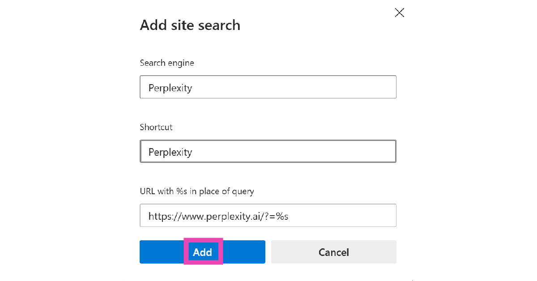Click "Perplexity" text inside Search engine field
This screenshot has width=537, height=281.
(x=170, y=88)
